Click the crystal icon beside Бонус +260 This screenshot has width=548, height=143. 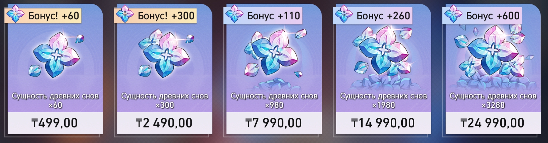point(344,14)
